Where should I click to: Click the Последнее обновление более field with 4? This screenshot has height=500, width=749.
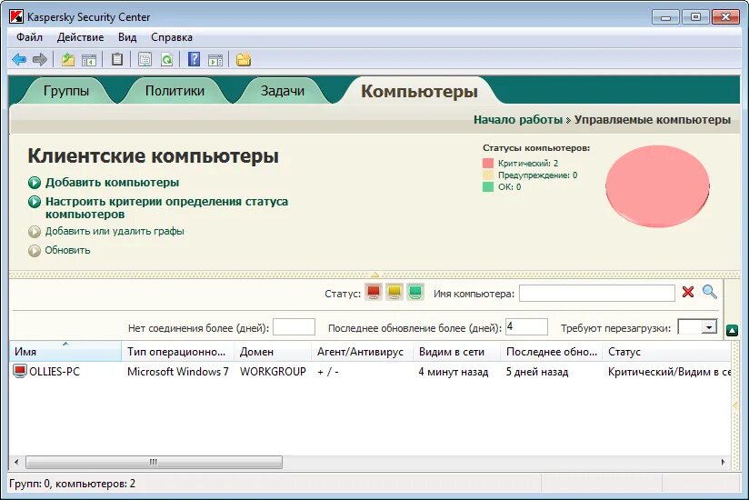tap(526, 327)
